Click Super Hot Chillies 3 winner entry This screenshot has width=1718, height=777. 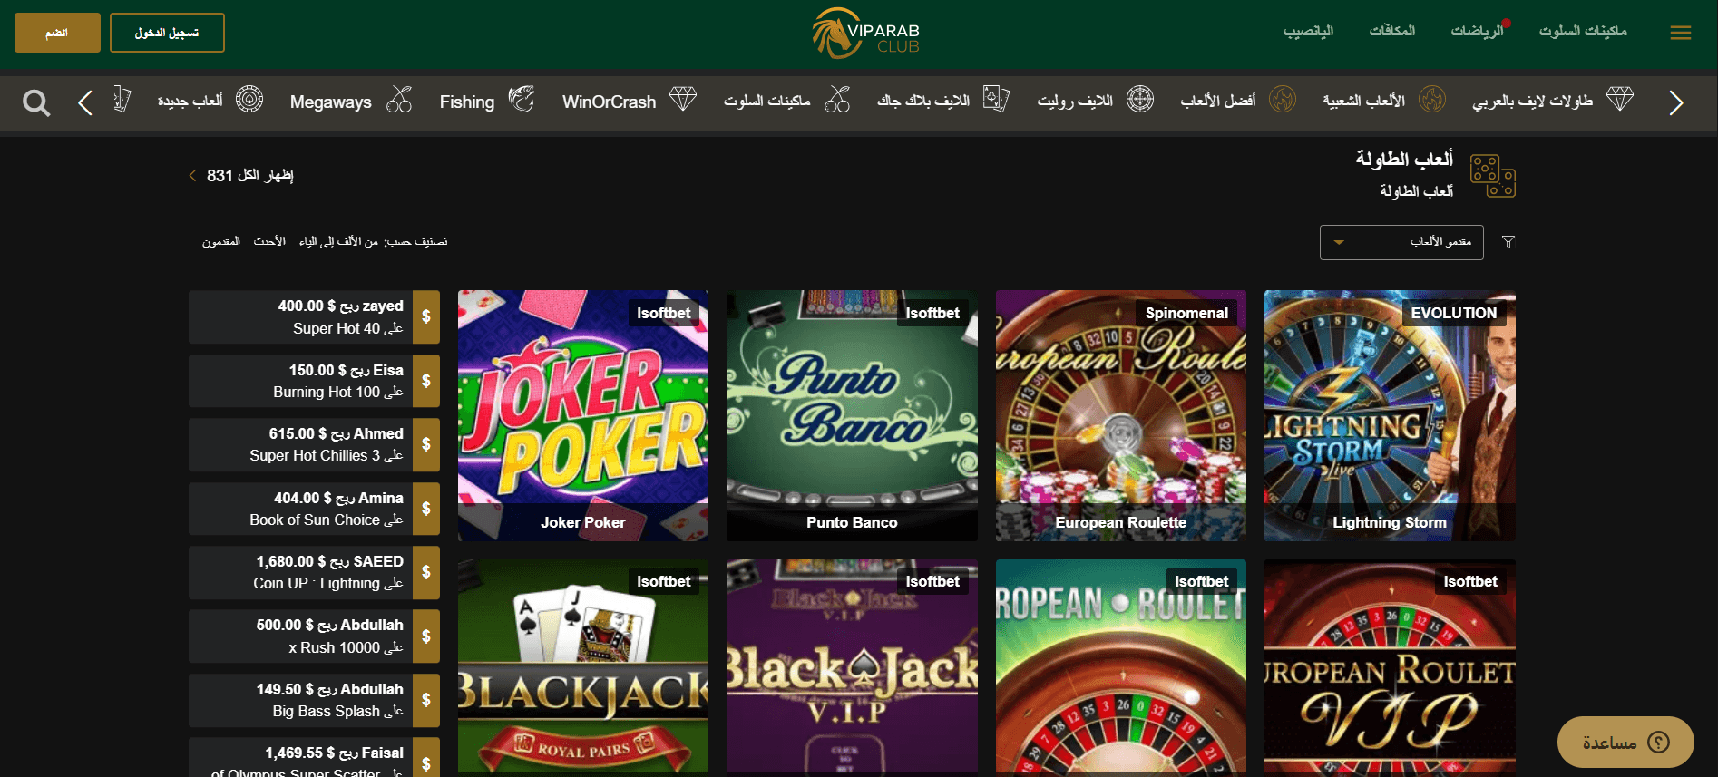point(314,444)
